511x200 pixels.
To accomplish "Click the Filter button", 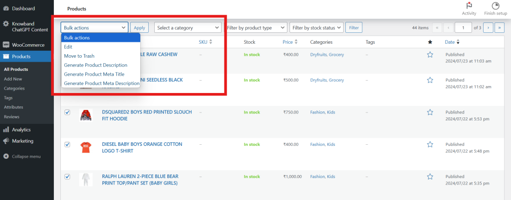I will click(354, 27).
